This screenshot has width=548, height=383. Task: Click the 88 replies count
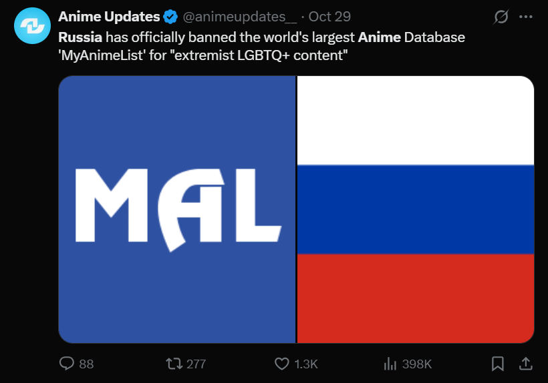tap(86, 364)
